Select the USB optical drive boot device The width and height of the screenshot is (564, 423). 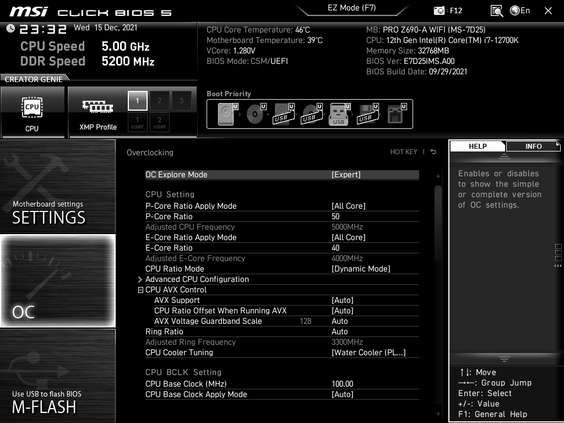point(312,114)
